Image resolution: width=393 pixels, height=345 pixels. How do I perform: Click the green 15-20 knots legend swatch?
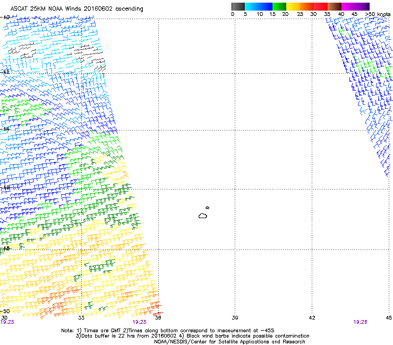point(279,6)
